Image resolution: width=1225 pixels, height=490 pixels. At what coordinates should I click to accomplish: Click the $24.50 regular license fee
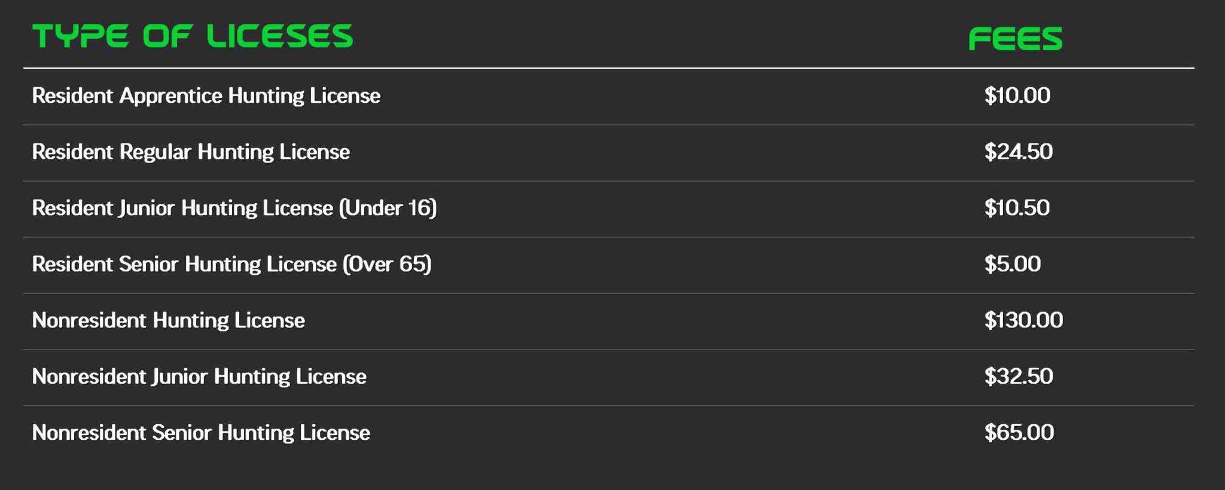point(1019,152)
